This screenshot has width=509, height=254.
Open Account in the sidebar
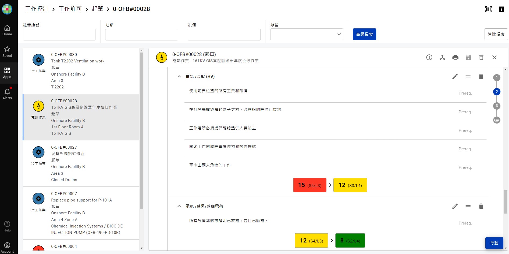[7, 248]
